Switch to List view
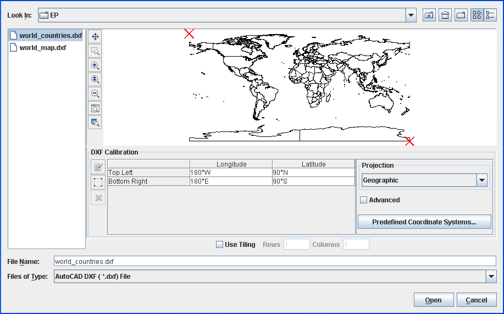This screenshot has width=504, height=314. 477,15
